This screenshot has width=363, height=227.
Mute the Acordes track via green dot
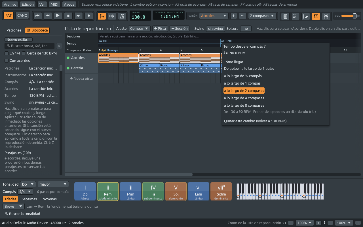point(68,58)
